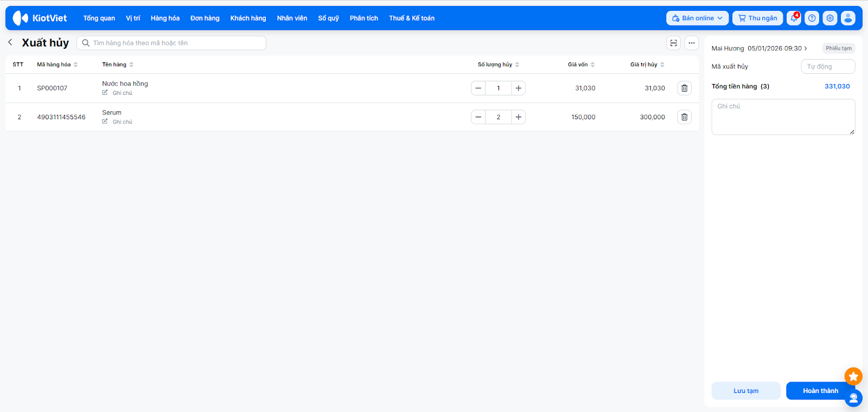Go back using the arrow beside Xuất hủy
This screenshot has width=868, height=412.
[x=10, y=42]
